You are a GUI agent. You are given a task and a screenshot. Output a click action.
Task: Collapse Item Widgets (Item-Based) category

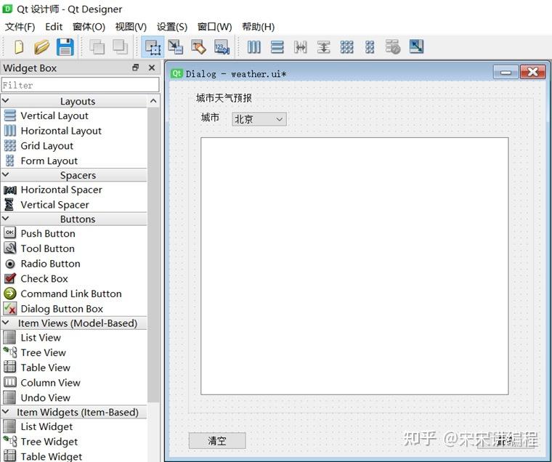pyautogui.click(x=6, y=412)
